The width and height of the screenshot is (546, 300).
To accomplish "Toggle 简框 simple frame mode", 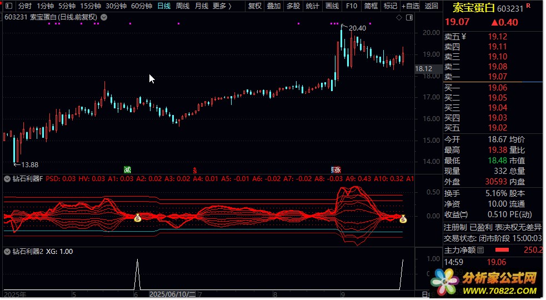I will point(371,6).
